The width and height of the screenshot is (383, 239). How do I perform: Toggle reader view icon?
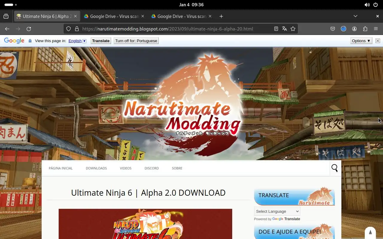coord(276,29)
